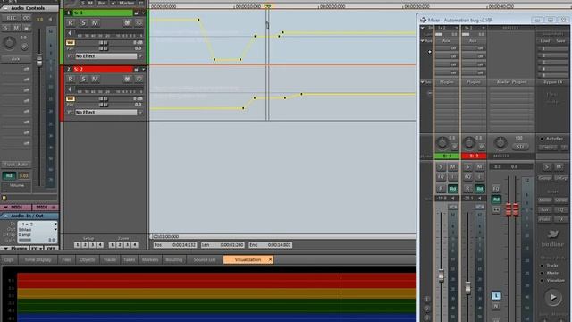Click the Master Plugins header in the Mixer
The height and width of the screenshot is (322, 572).
click(x=511, y=82)
